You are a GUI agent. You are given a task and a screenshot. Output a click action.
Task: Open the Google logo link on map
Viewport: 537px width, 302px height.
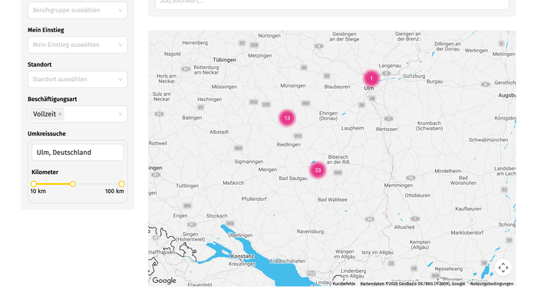click(164, 281)
